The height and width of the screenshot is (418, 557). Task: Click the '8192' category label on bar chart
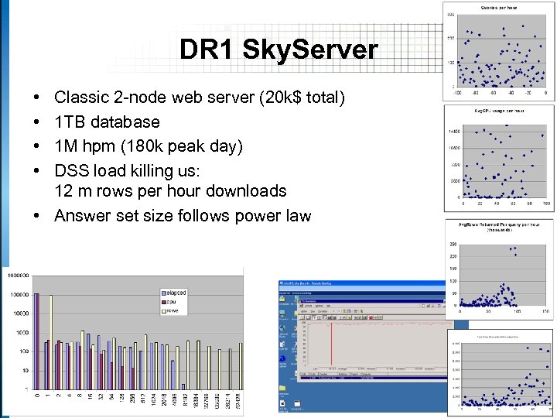pyautogui.click(x=185, y=399)
